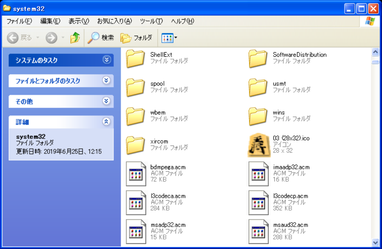
Task: Select the bdmpega.acm file icon
Action: 136,174
